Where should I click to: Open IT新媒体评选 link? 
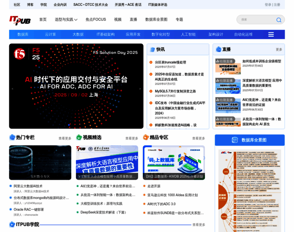(x=158, y=5)
